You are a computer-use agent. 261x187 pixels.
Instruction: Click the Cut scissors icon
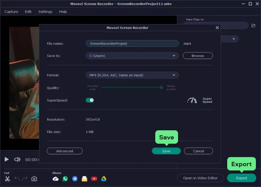pyautogui.click(x=7, y=179)
